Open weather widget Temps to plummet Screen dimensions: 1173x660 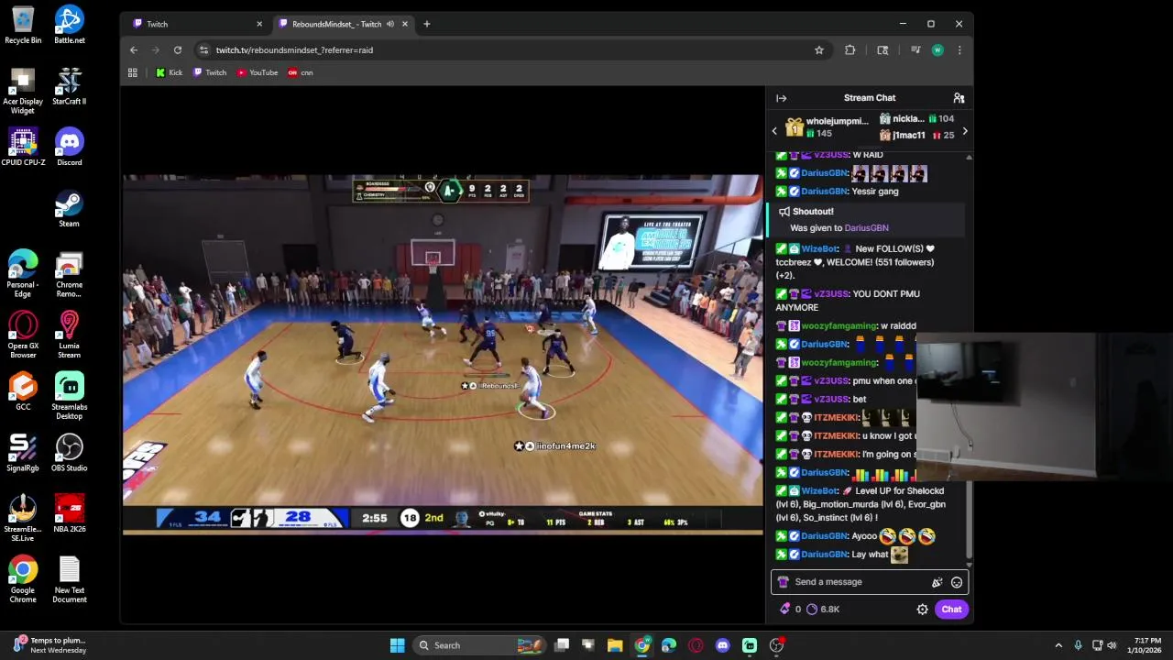(x=50, y=645)
